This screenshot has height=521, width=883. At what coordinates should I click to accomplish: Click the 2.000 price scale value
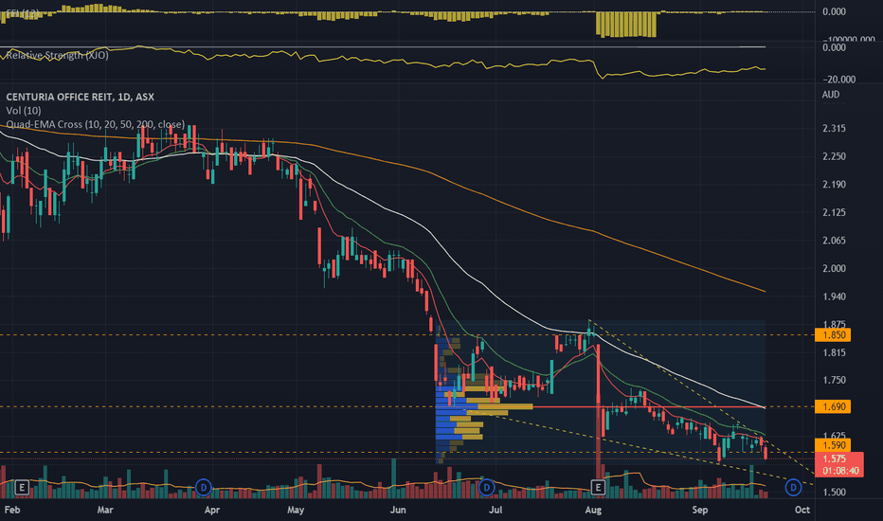tap(834, 269)
